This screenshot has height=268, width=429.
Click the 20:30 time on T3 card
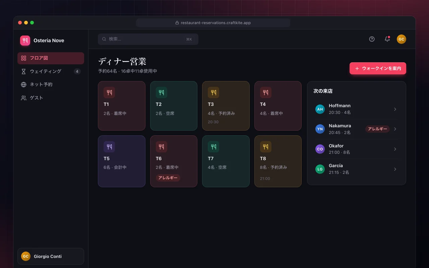(x=213, y=122)
